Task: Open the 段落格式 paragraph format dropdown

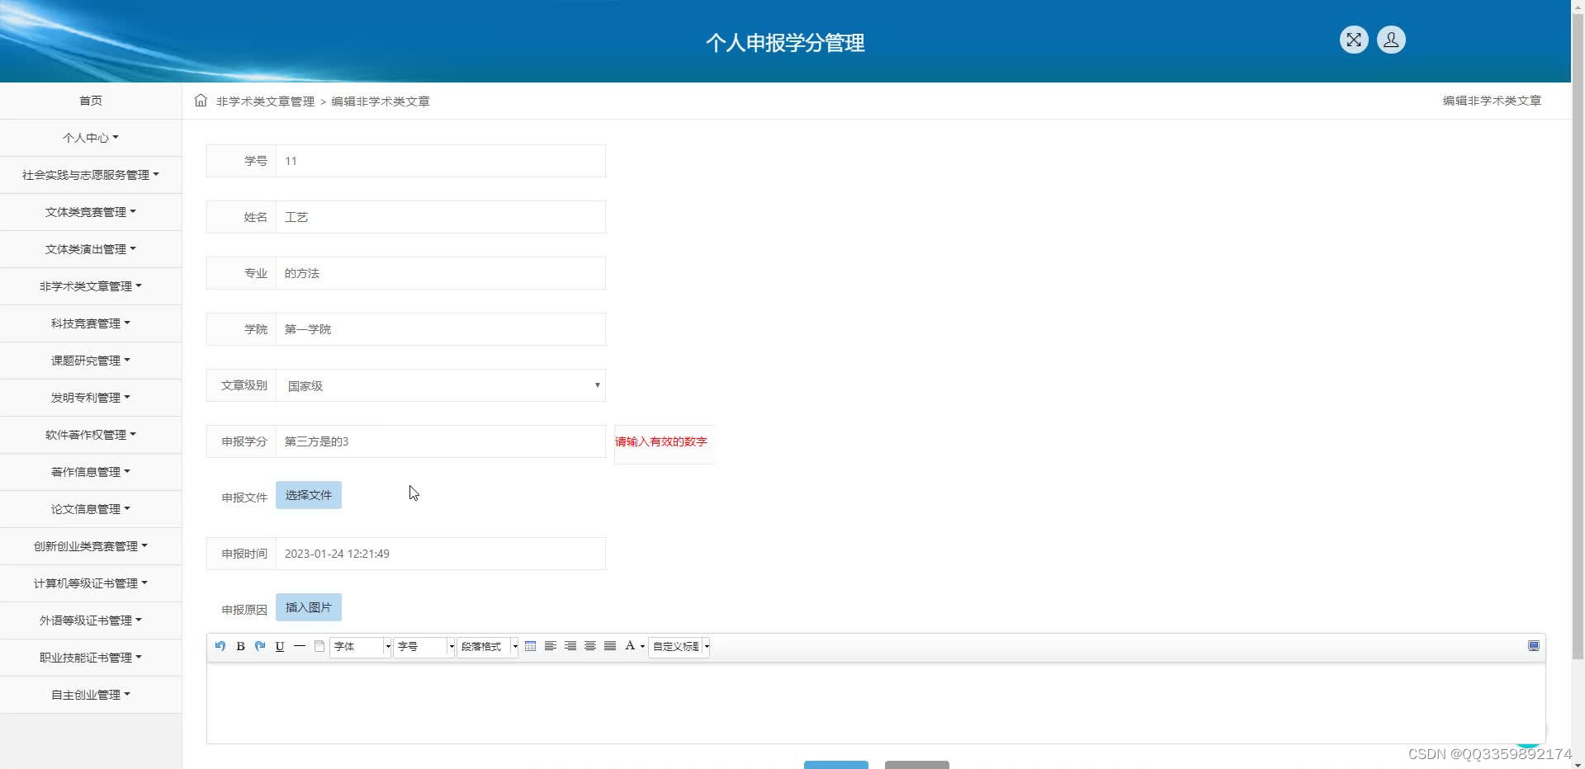Action: click(488, 647)
